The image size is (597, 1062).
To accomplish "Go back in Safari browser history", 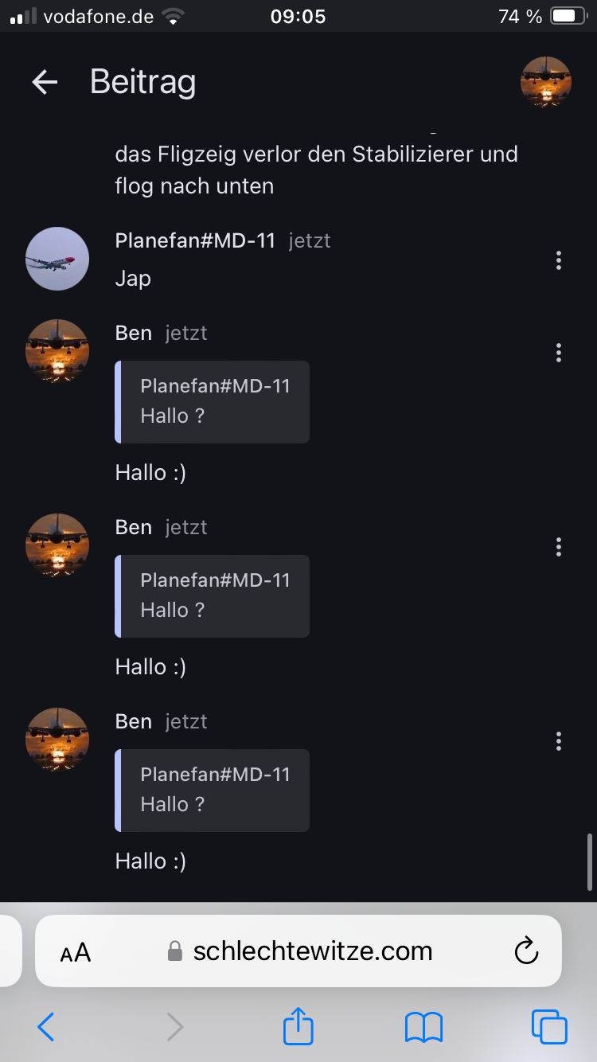I will click(46, 1027).
